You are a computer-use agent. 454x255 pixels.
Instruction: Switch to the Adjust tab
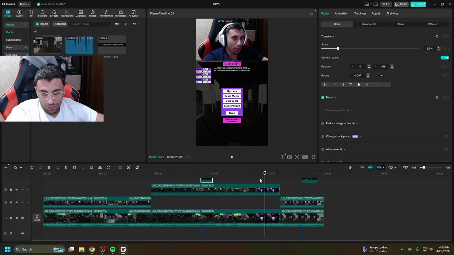(x=376, y=13)
